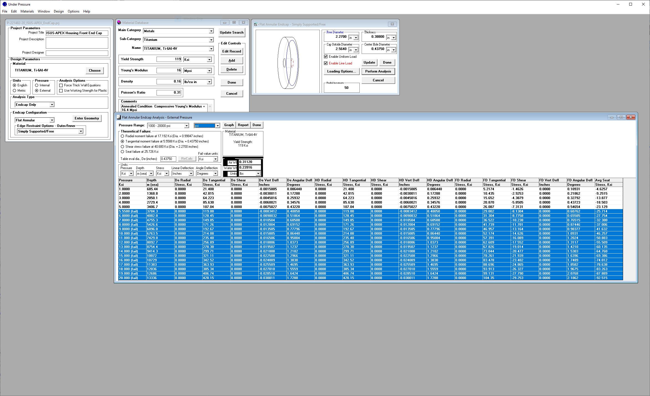Choose Internal pressure option
650x396 pixels.
[37, 85]
